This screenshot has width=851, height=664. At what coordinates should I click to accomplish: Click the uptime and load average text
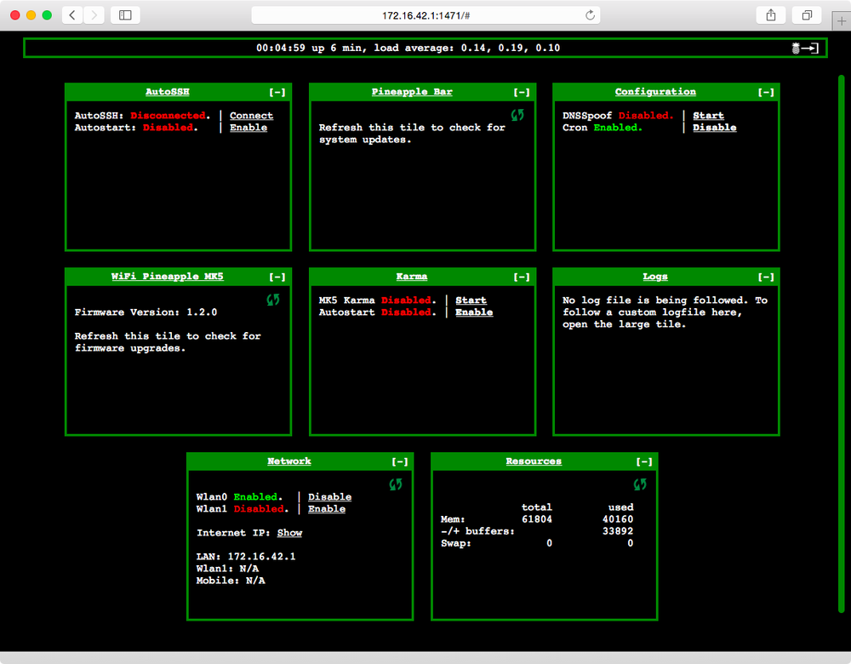pos(408,48)
